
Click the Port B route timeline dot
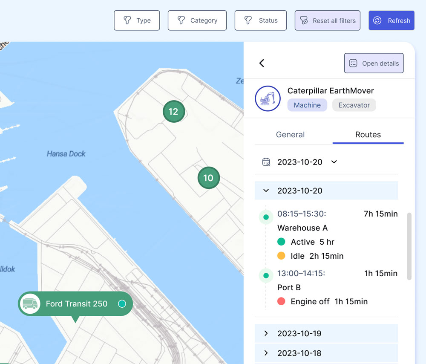pos(266,276)
